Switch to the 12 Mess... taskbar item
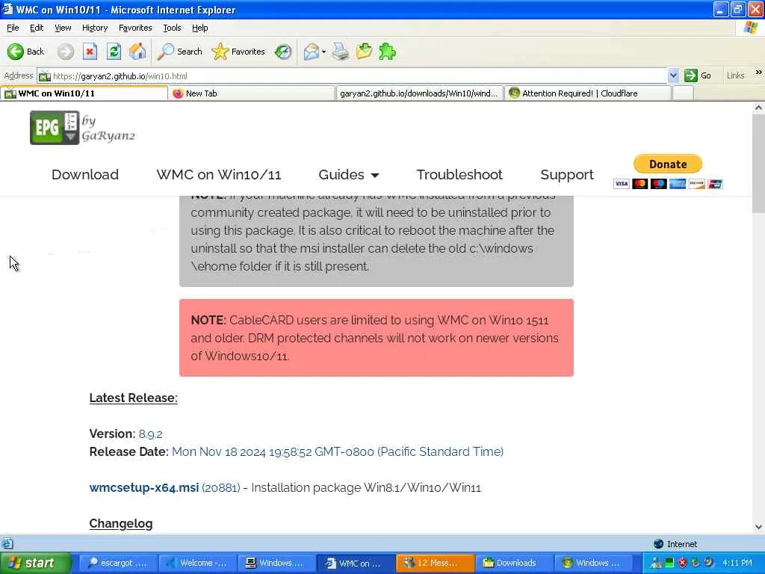This screenshot has height=574, width=765. click(436, 564)
